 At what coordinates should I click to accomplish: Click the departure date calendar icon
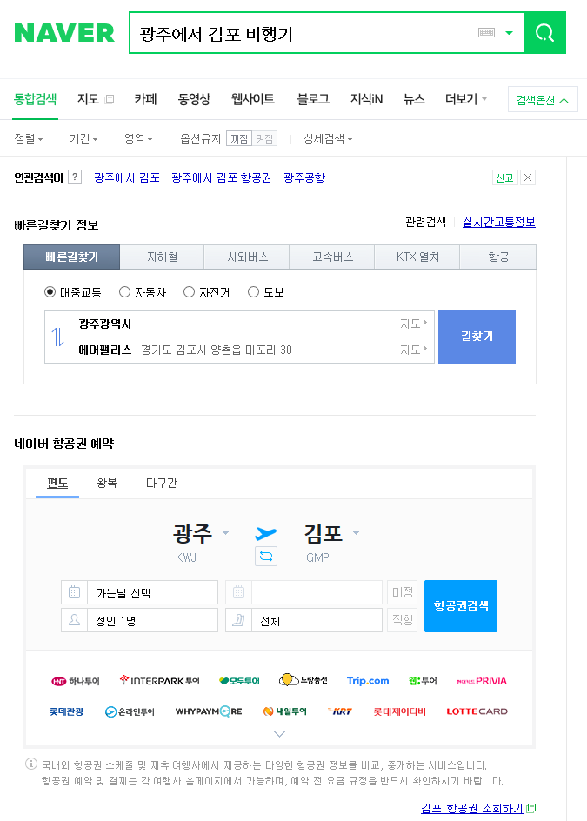[75, 593]
